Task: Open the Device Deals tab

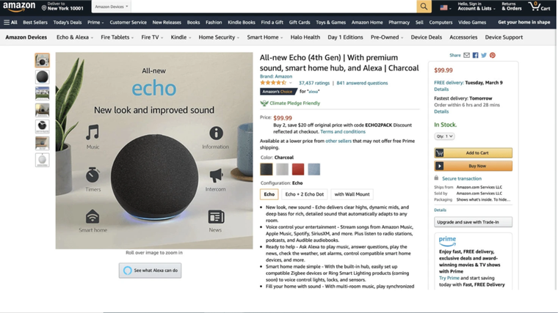Action: coord(427,37)
